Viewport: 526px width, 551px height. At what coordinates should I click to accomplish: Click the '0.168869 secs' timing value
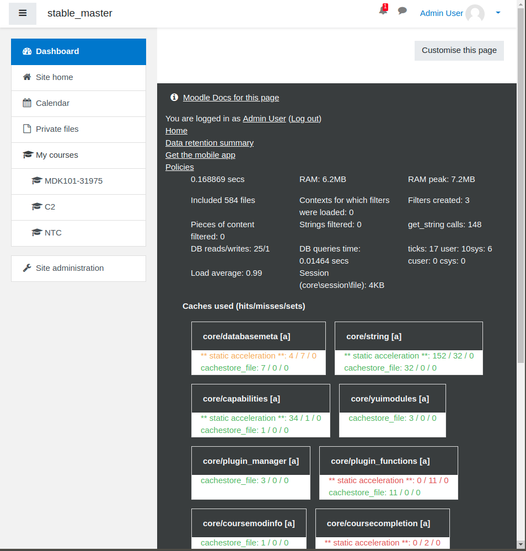(x=217, y=179)
